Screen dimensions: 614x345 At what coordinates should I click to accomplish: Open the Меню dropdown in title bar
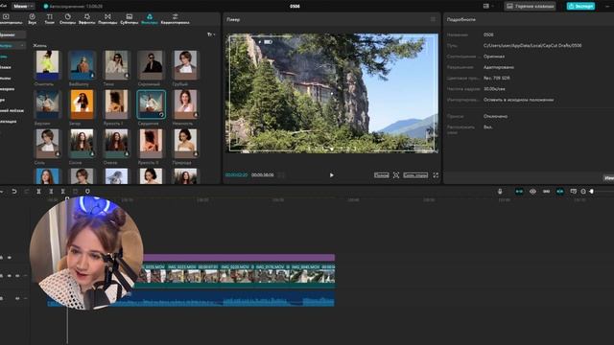(x=23, y=6)
